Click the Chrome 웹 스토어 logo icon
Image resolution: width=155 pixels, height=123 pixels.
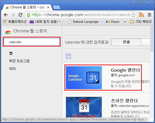8,31
